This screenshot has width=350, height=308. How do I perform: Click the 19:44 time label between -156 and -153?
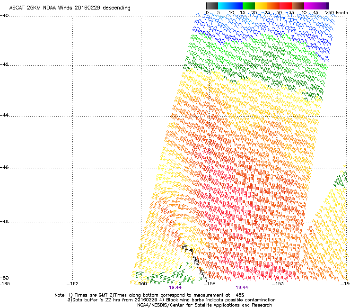pyautogui.click(x=242, y=288)
